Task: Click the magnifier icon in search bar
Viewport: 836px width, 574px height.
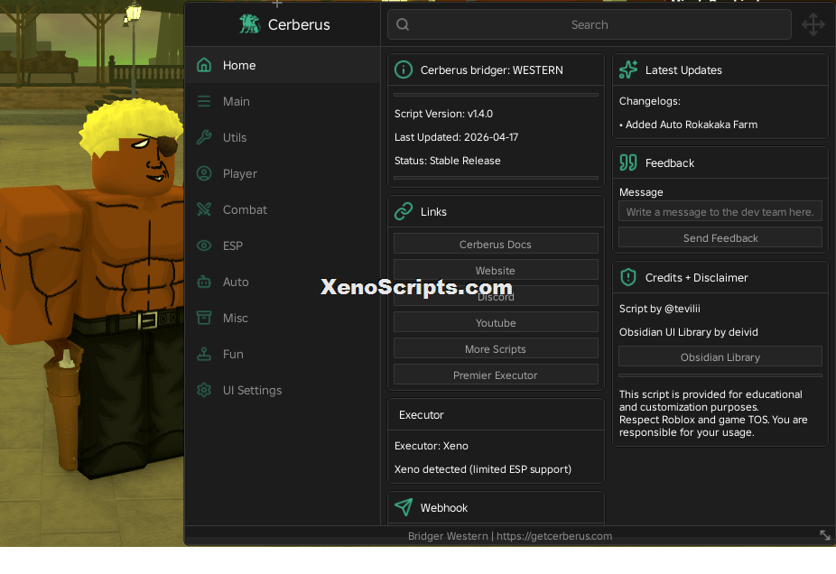Action: point(403,24)
